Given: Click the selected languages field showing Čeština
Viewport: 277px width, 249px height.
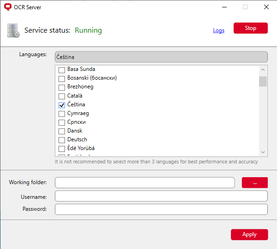Looking at the screenshot, I should 161,57.
